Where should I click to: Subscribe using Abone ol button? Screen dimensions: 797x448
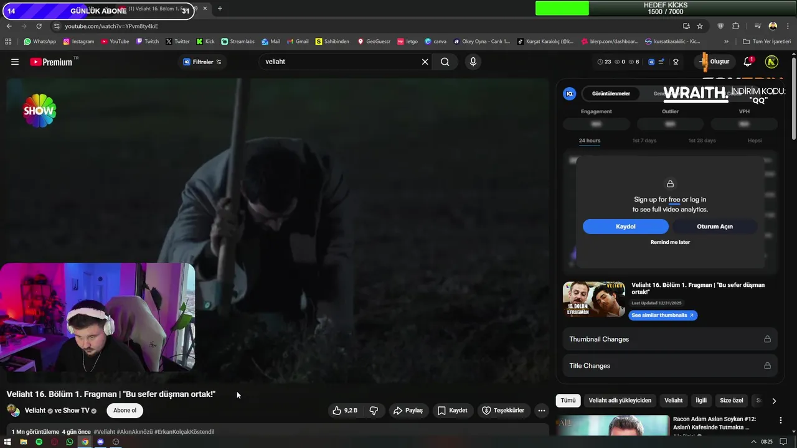pos(125,410)
